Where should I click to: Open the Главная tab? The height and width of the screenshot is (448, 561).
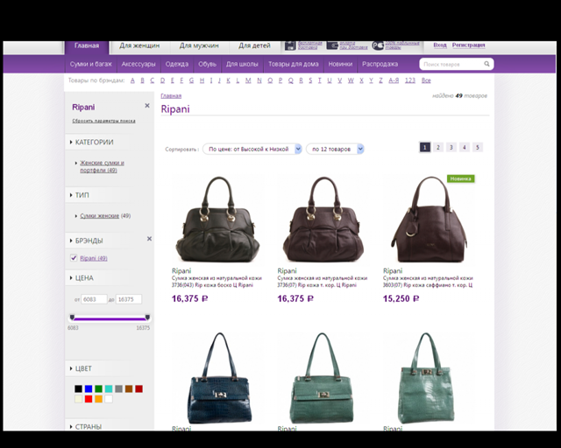pos(87,46)
